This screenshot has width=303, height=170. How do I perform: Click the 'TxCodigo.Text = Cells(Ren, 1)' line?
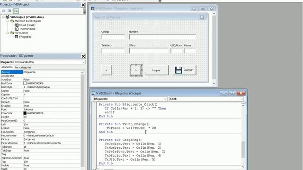pyautogui.click(x=133, y=144)
